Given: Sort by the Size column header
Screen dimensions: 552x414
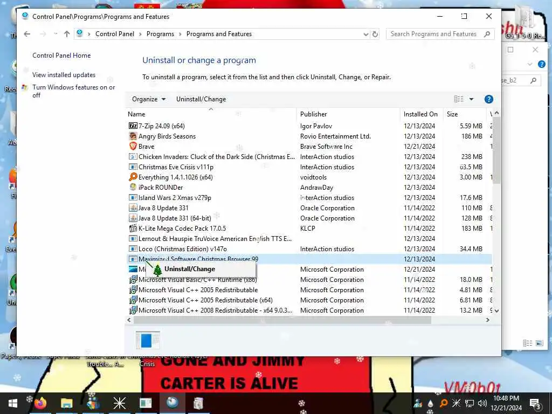Looking at the screenshot, I should (465, 114).
